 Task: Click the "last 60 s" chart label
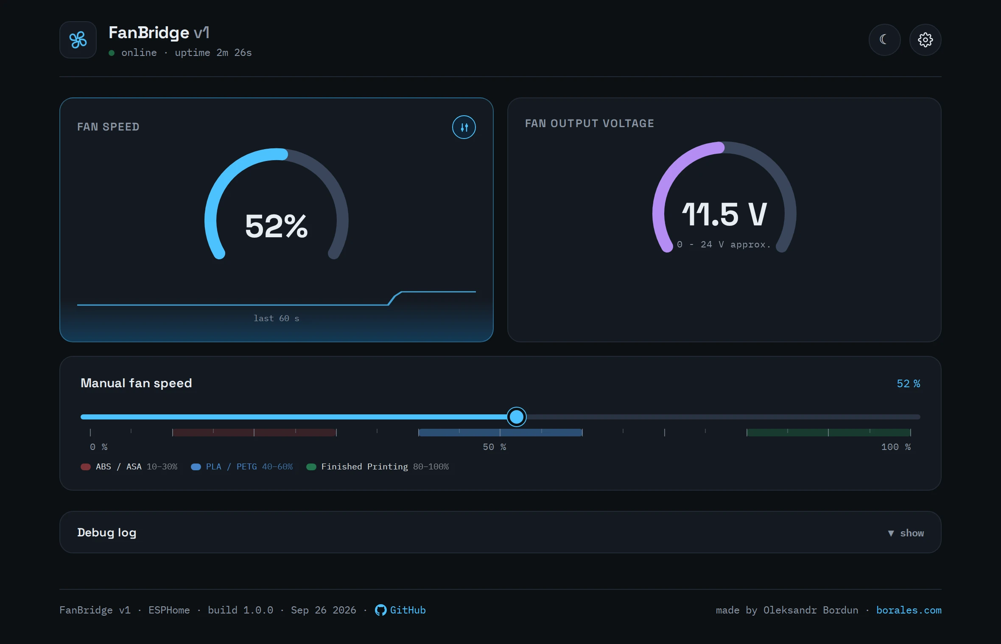[x=276, y=318]
